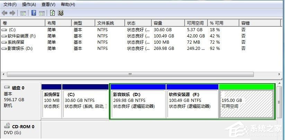Open the 帮助(H) menu
Viewport: 285px width, 140px height.
pos(68,5)
